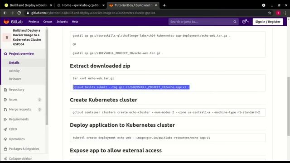Click the tar -xvf echo-web.tar.gz line
Screen dimensions: 290x163
tap(93, 78)
